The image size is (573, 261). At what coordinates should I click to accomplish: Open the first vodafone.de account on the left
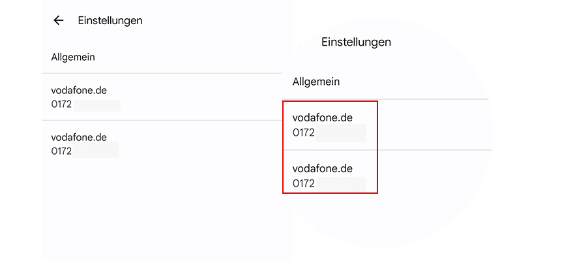click(x=78, y=91)
